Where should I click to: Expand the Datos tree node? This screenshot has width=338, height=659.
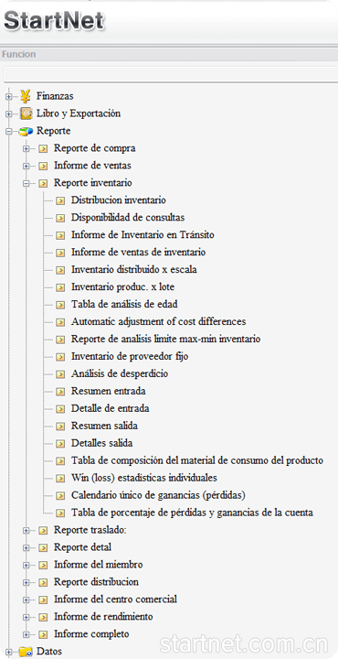(x=8, y=652)
